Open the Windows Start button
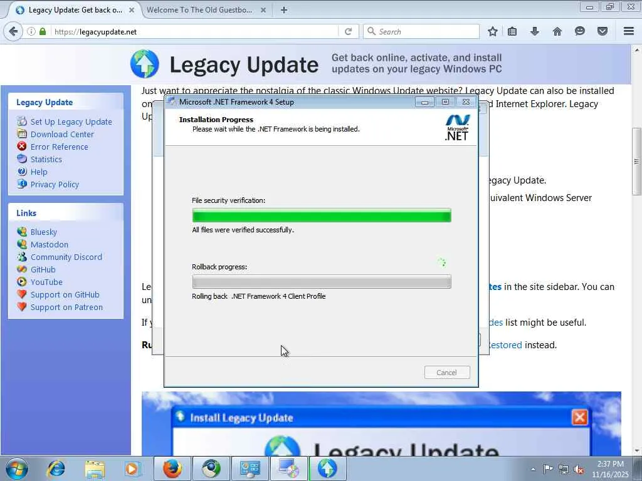Viewport: 642px width, 481px height. tap(17, 468)
